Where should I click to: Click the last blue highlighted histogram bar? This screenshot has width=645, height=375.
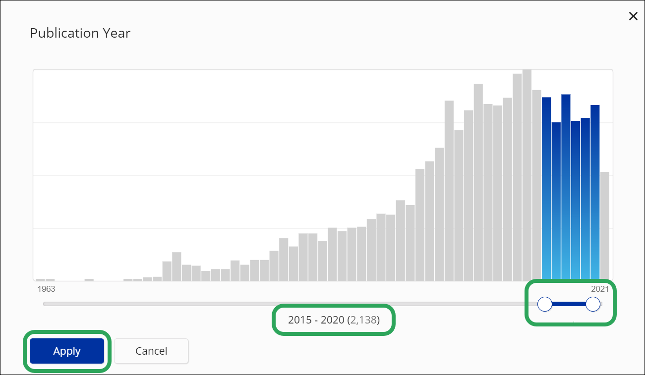[595, 193]
